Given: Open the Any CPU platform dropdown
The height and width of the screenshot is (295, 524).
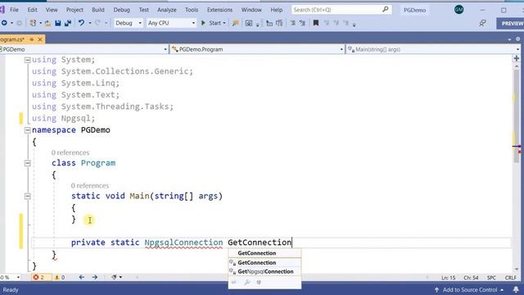Looking at the screenshot, I should [171, 23].
